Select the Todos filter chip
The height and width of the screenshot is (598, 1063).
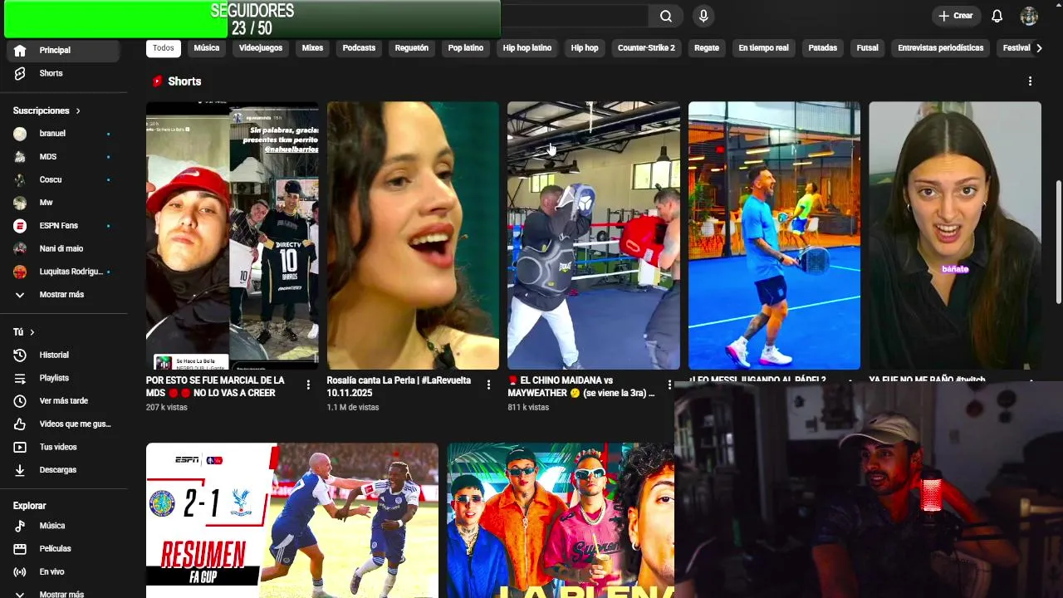click(x=164, y=48)
